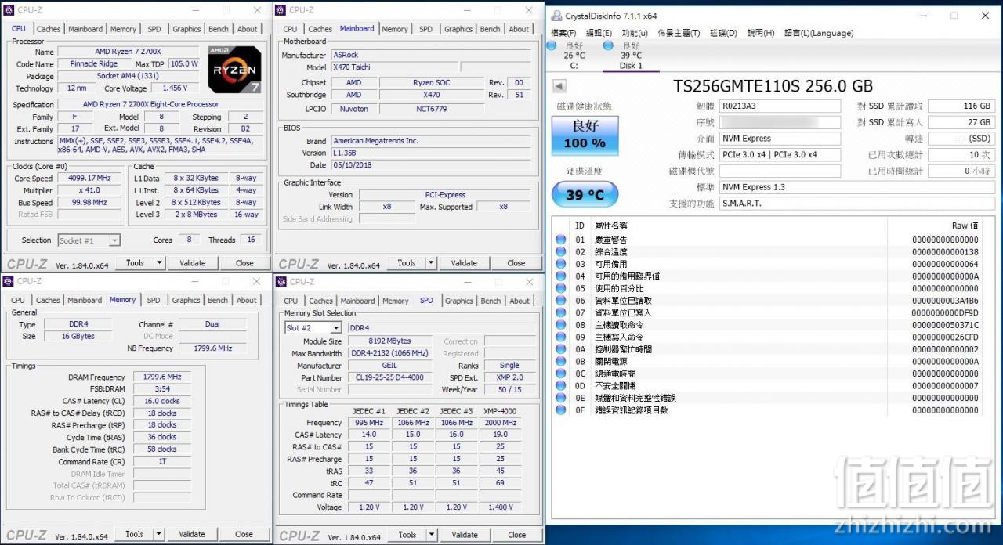Switch to Caches tab in the CPU tab window

click(49, 29)
